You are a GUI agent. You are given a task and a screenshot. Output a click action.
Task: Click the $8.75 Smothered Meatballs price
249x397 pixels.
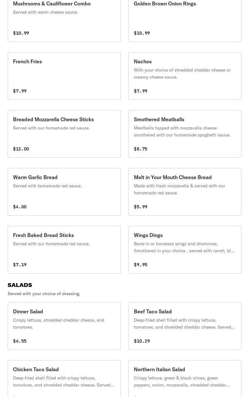click(x=141, y=149)
